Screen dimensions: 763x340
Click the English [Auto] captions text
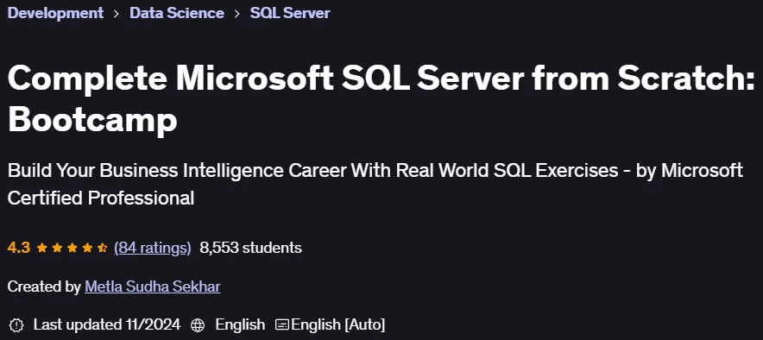click(x=337, y=324)
